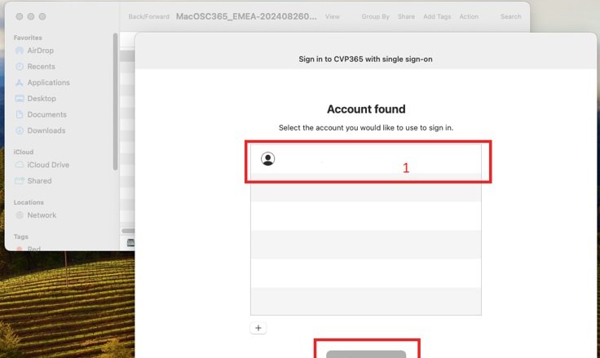Click the Finder window title MacOSC365_EMEA
This screenshot has width=600, height=358.
coord(246,16)
